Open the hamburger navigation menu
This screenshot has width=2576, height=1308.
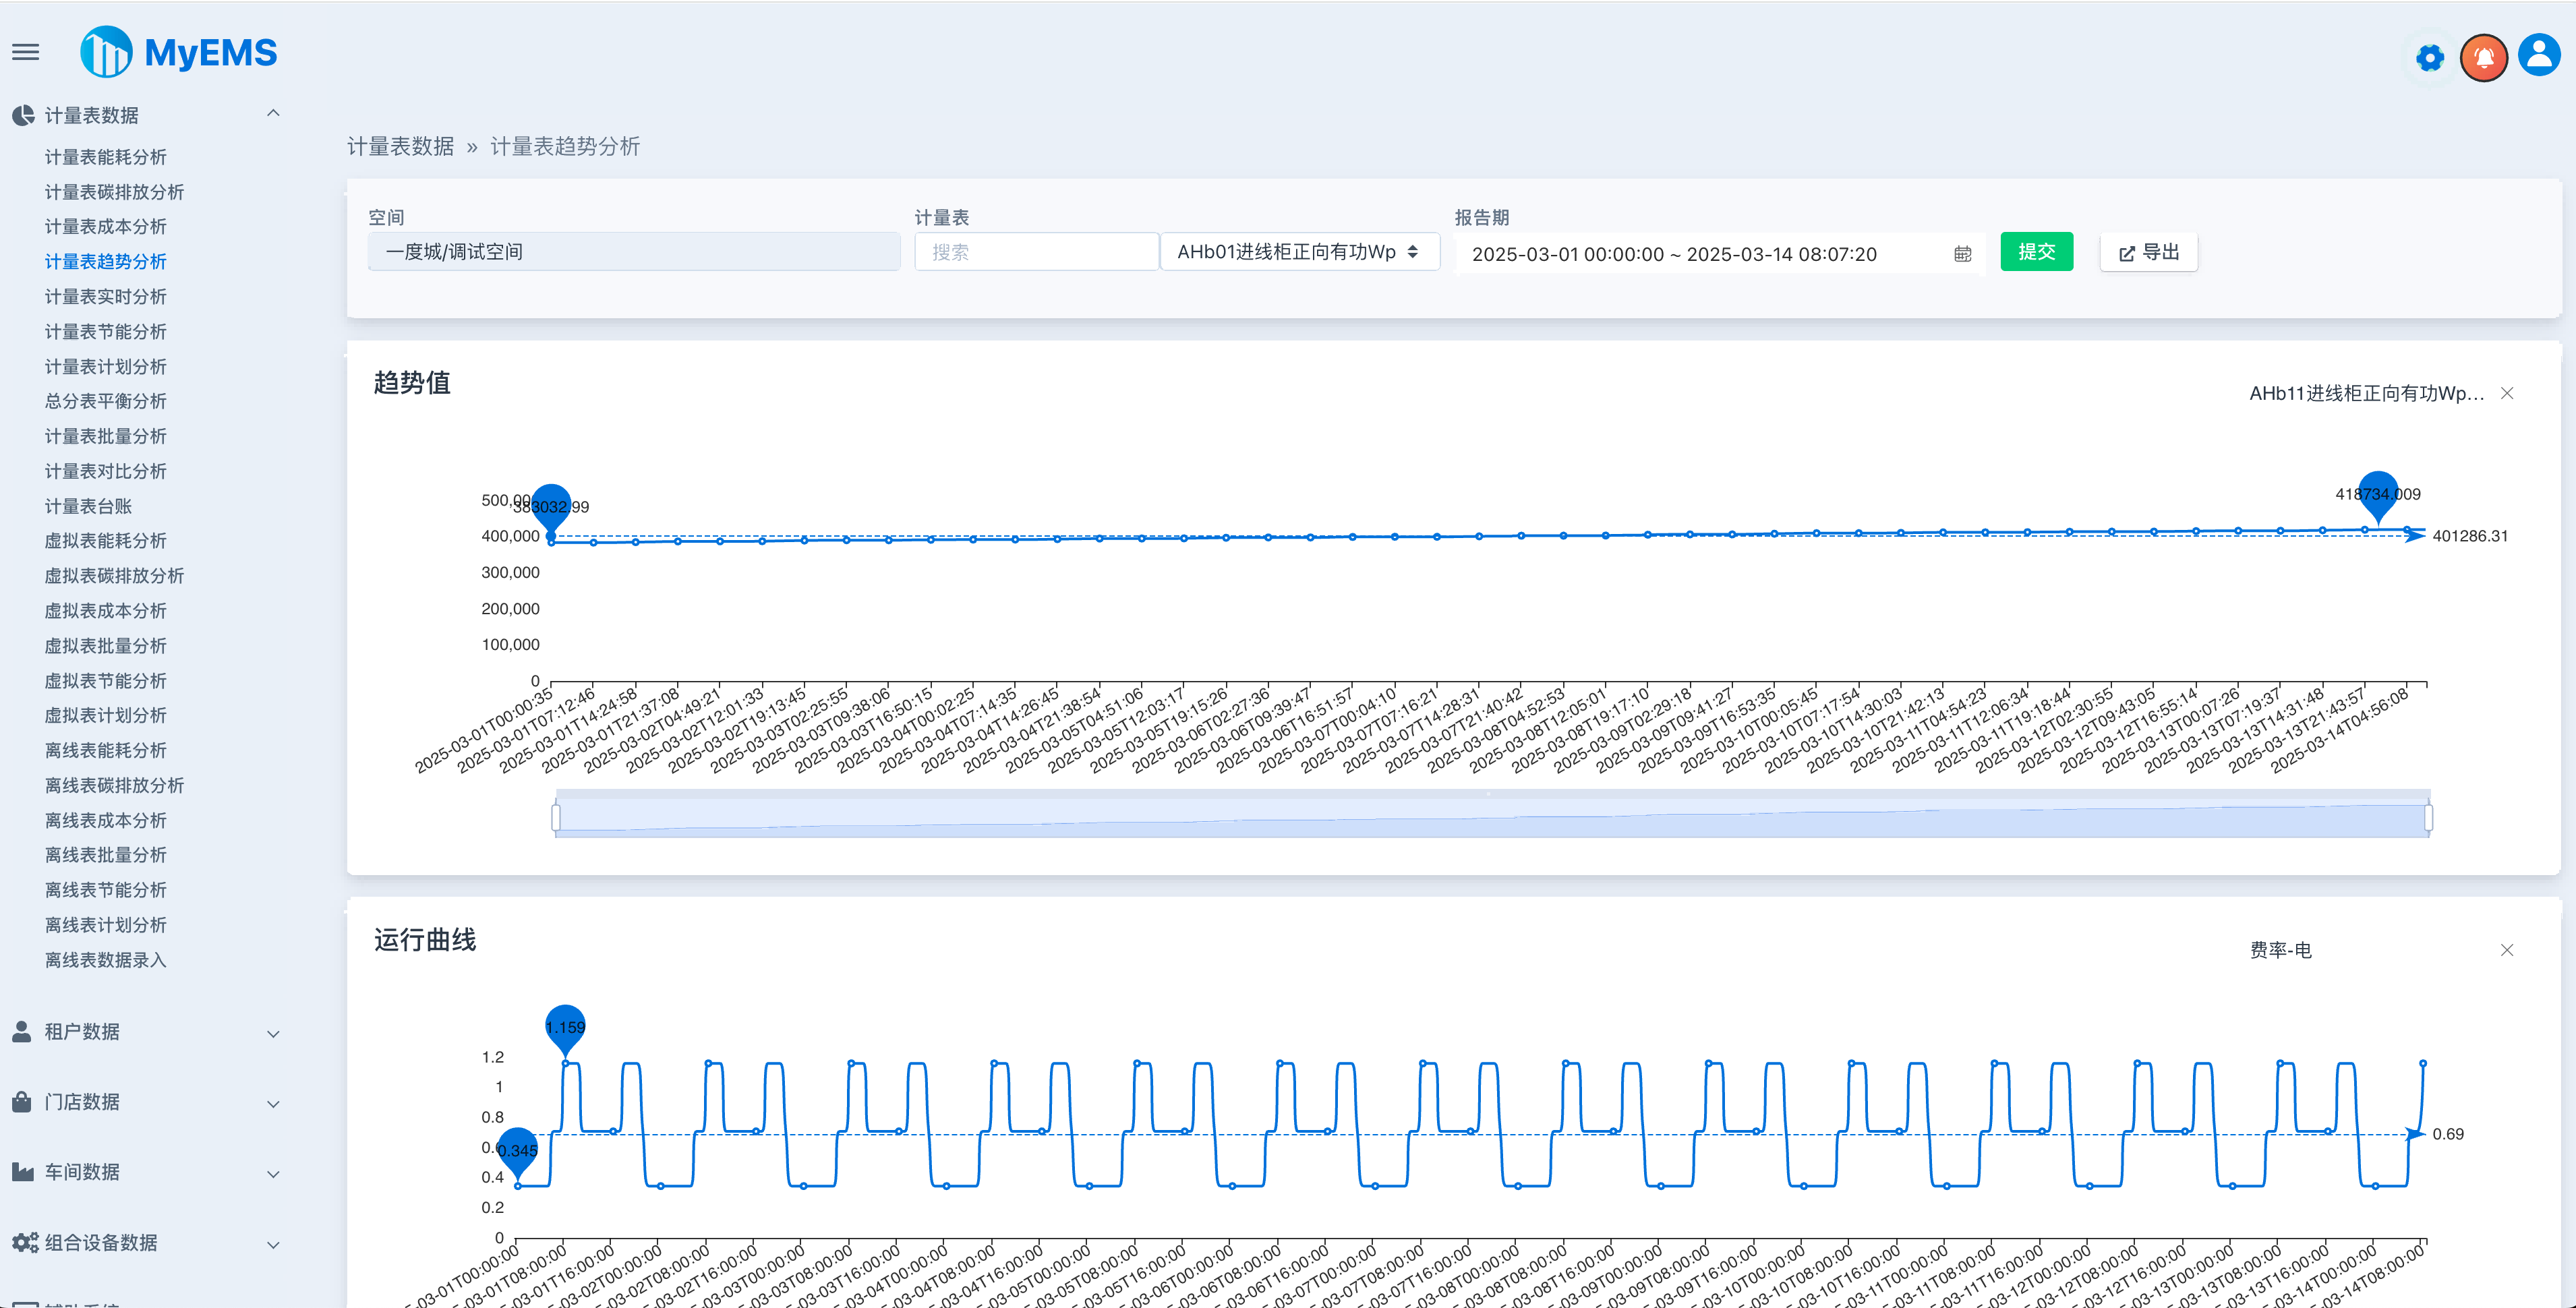pyautogui.click(x=25, y=52)
